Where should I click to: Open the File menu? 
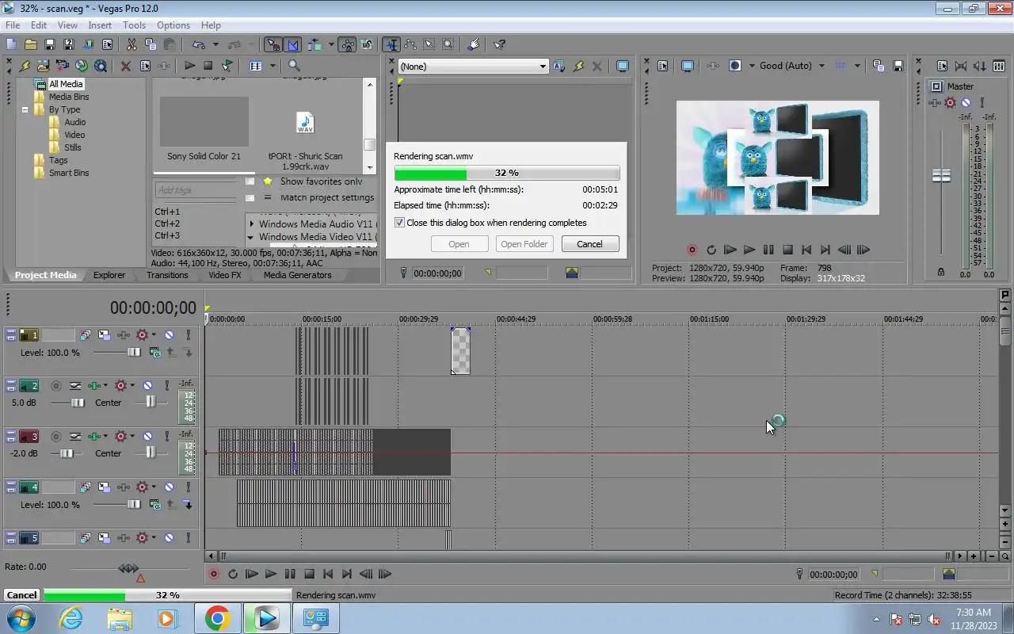click(13, 25)
